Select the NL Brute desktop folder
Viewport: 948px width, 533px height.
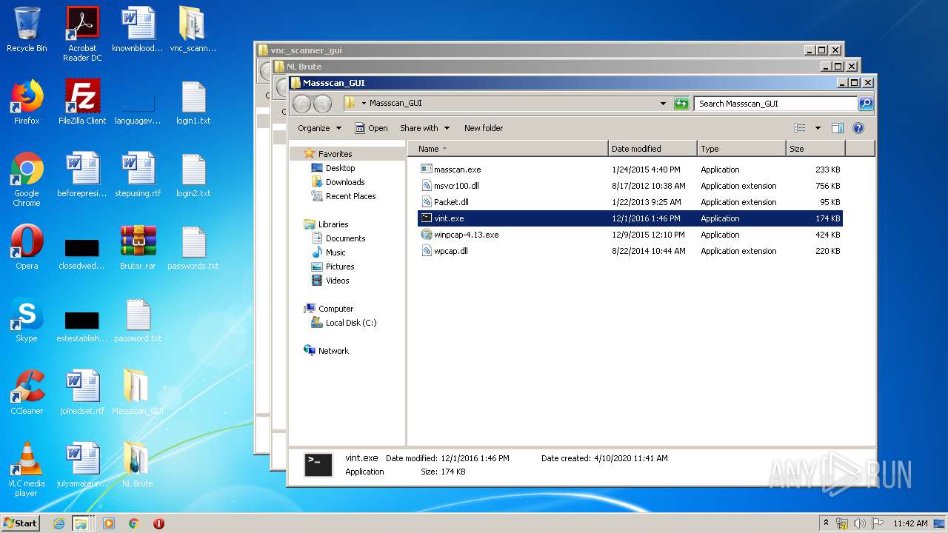point(138,465)
